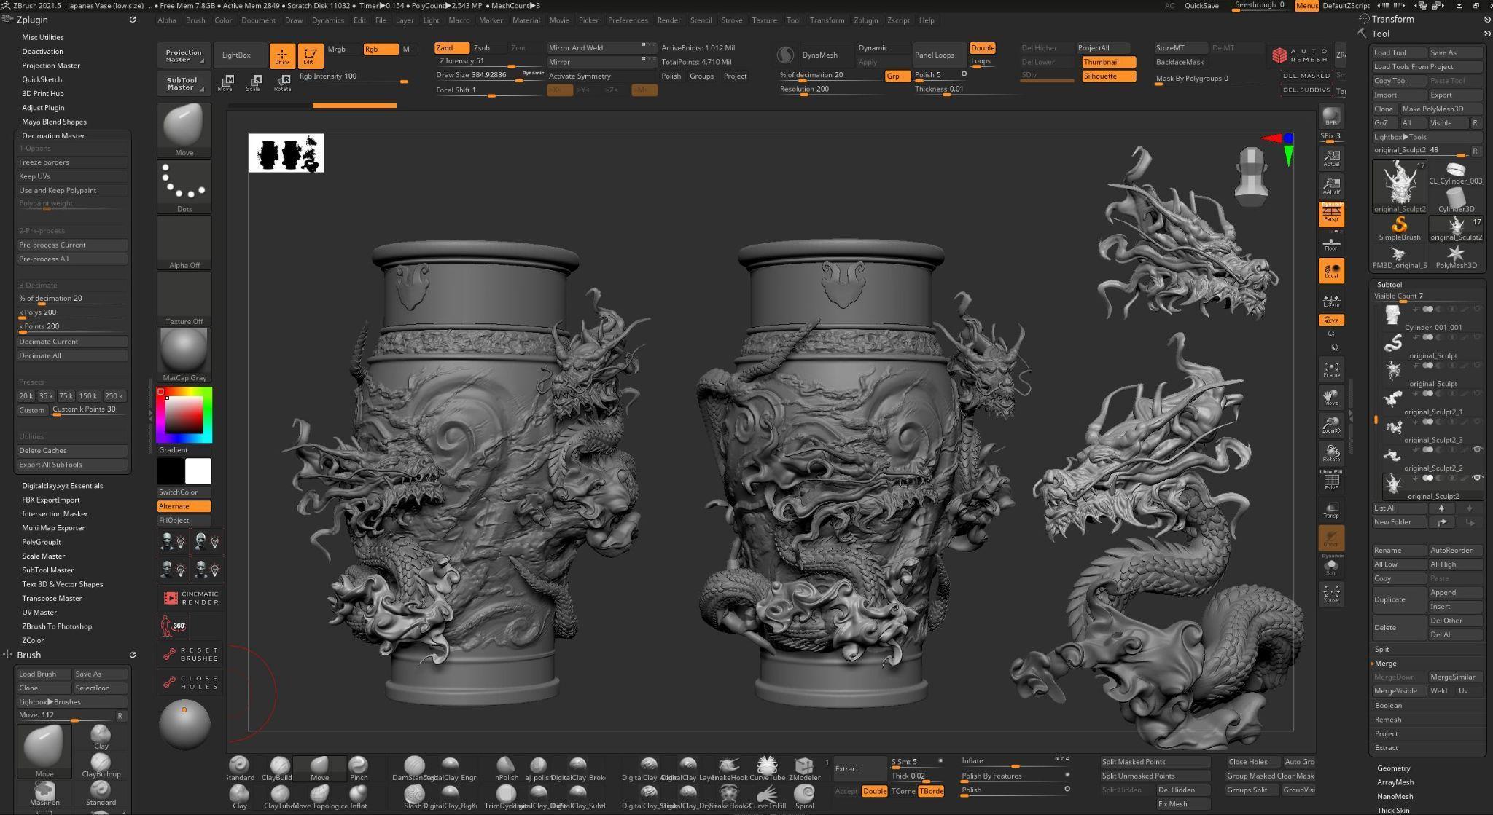Screen dimensions: 1493x815
Task: Toggle the Double extract option
Action: pos(874,791)
